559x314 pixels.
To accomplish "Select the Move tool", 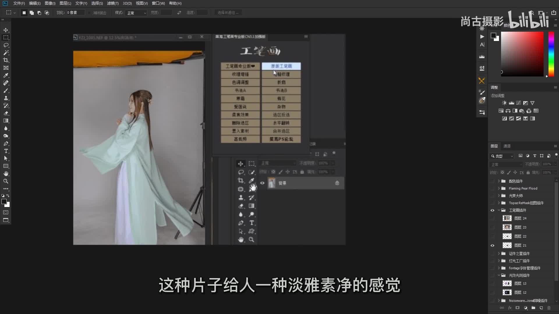I will click(x=6, y=30).
